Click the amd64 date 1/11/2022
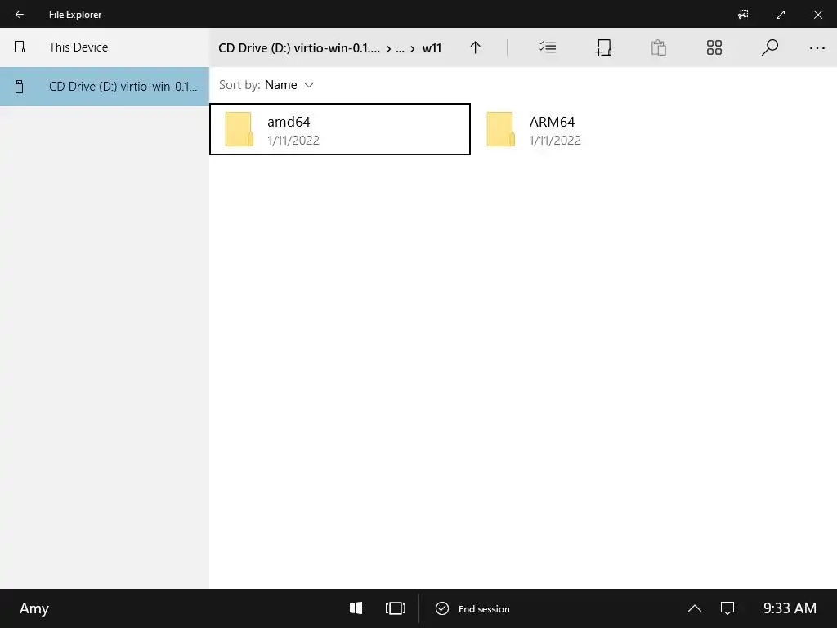Screen dimensions: 837x628 click(293, 141)
